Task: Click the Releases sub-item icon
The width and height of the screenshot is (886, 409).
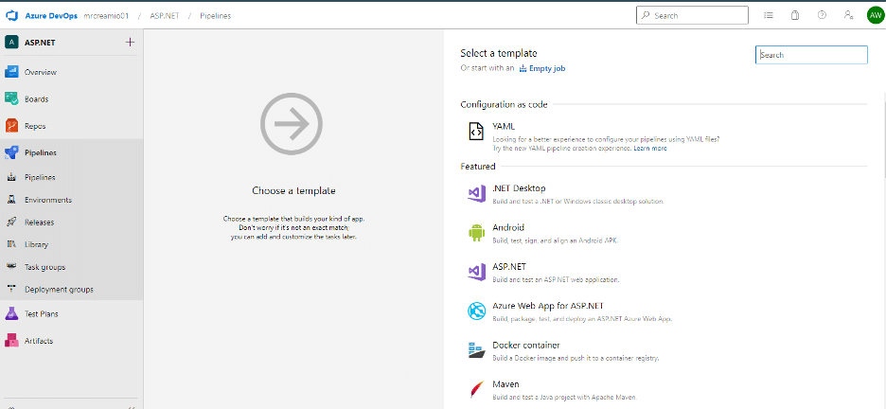Action: 11,222
